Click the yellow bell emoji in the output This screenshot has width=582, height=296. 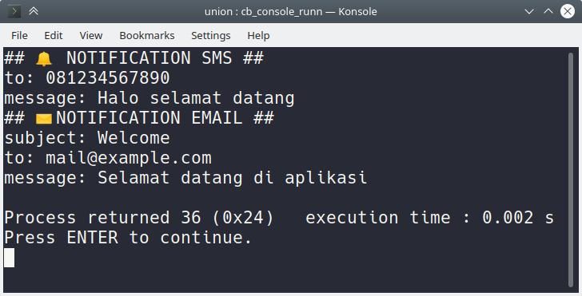[44, 59]
